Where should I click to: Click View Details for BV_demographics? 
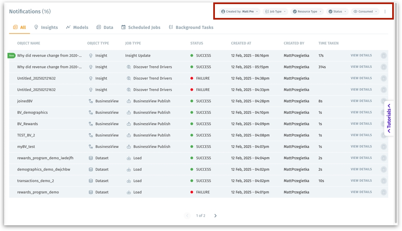(x=361, y=112)
